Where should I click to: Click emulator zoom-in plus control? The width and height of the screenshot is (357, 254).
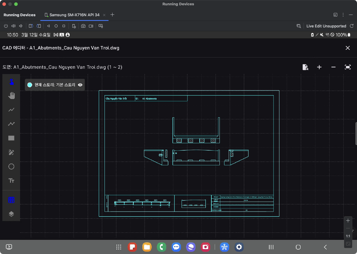pyautogui.click(x=348, y=220)
